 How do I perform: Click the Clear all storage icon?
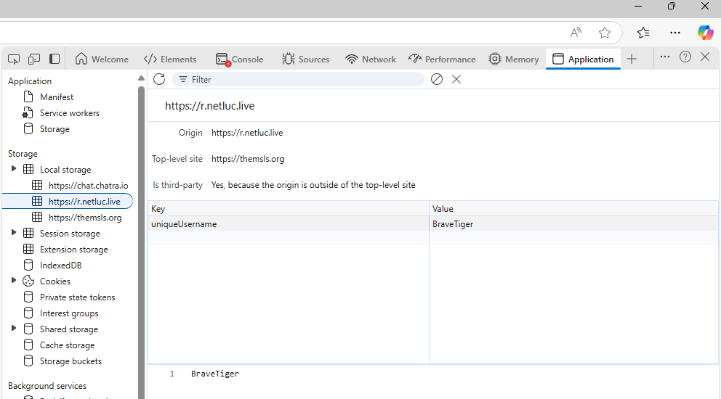[437, 79]
